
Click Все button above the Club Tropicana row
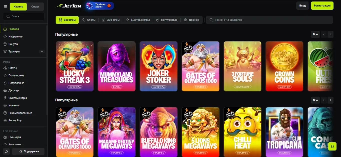(315, 100)
